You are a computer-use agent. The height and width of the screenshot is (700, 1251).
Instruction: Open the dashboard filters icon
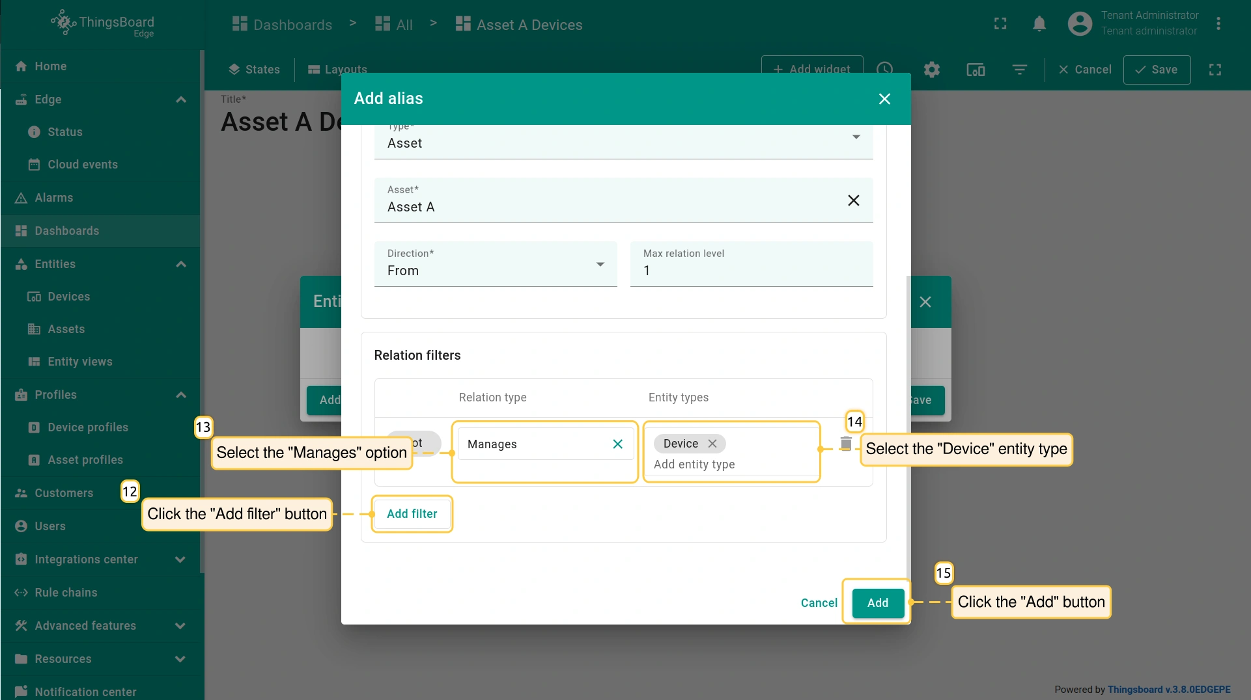pos(1019,70)
